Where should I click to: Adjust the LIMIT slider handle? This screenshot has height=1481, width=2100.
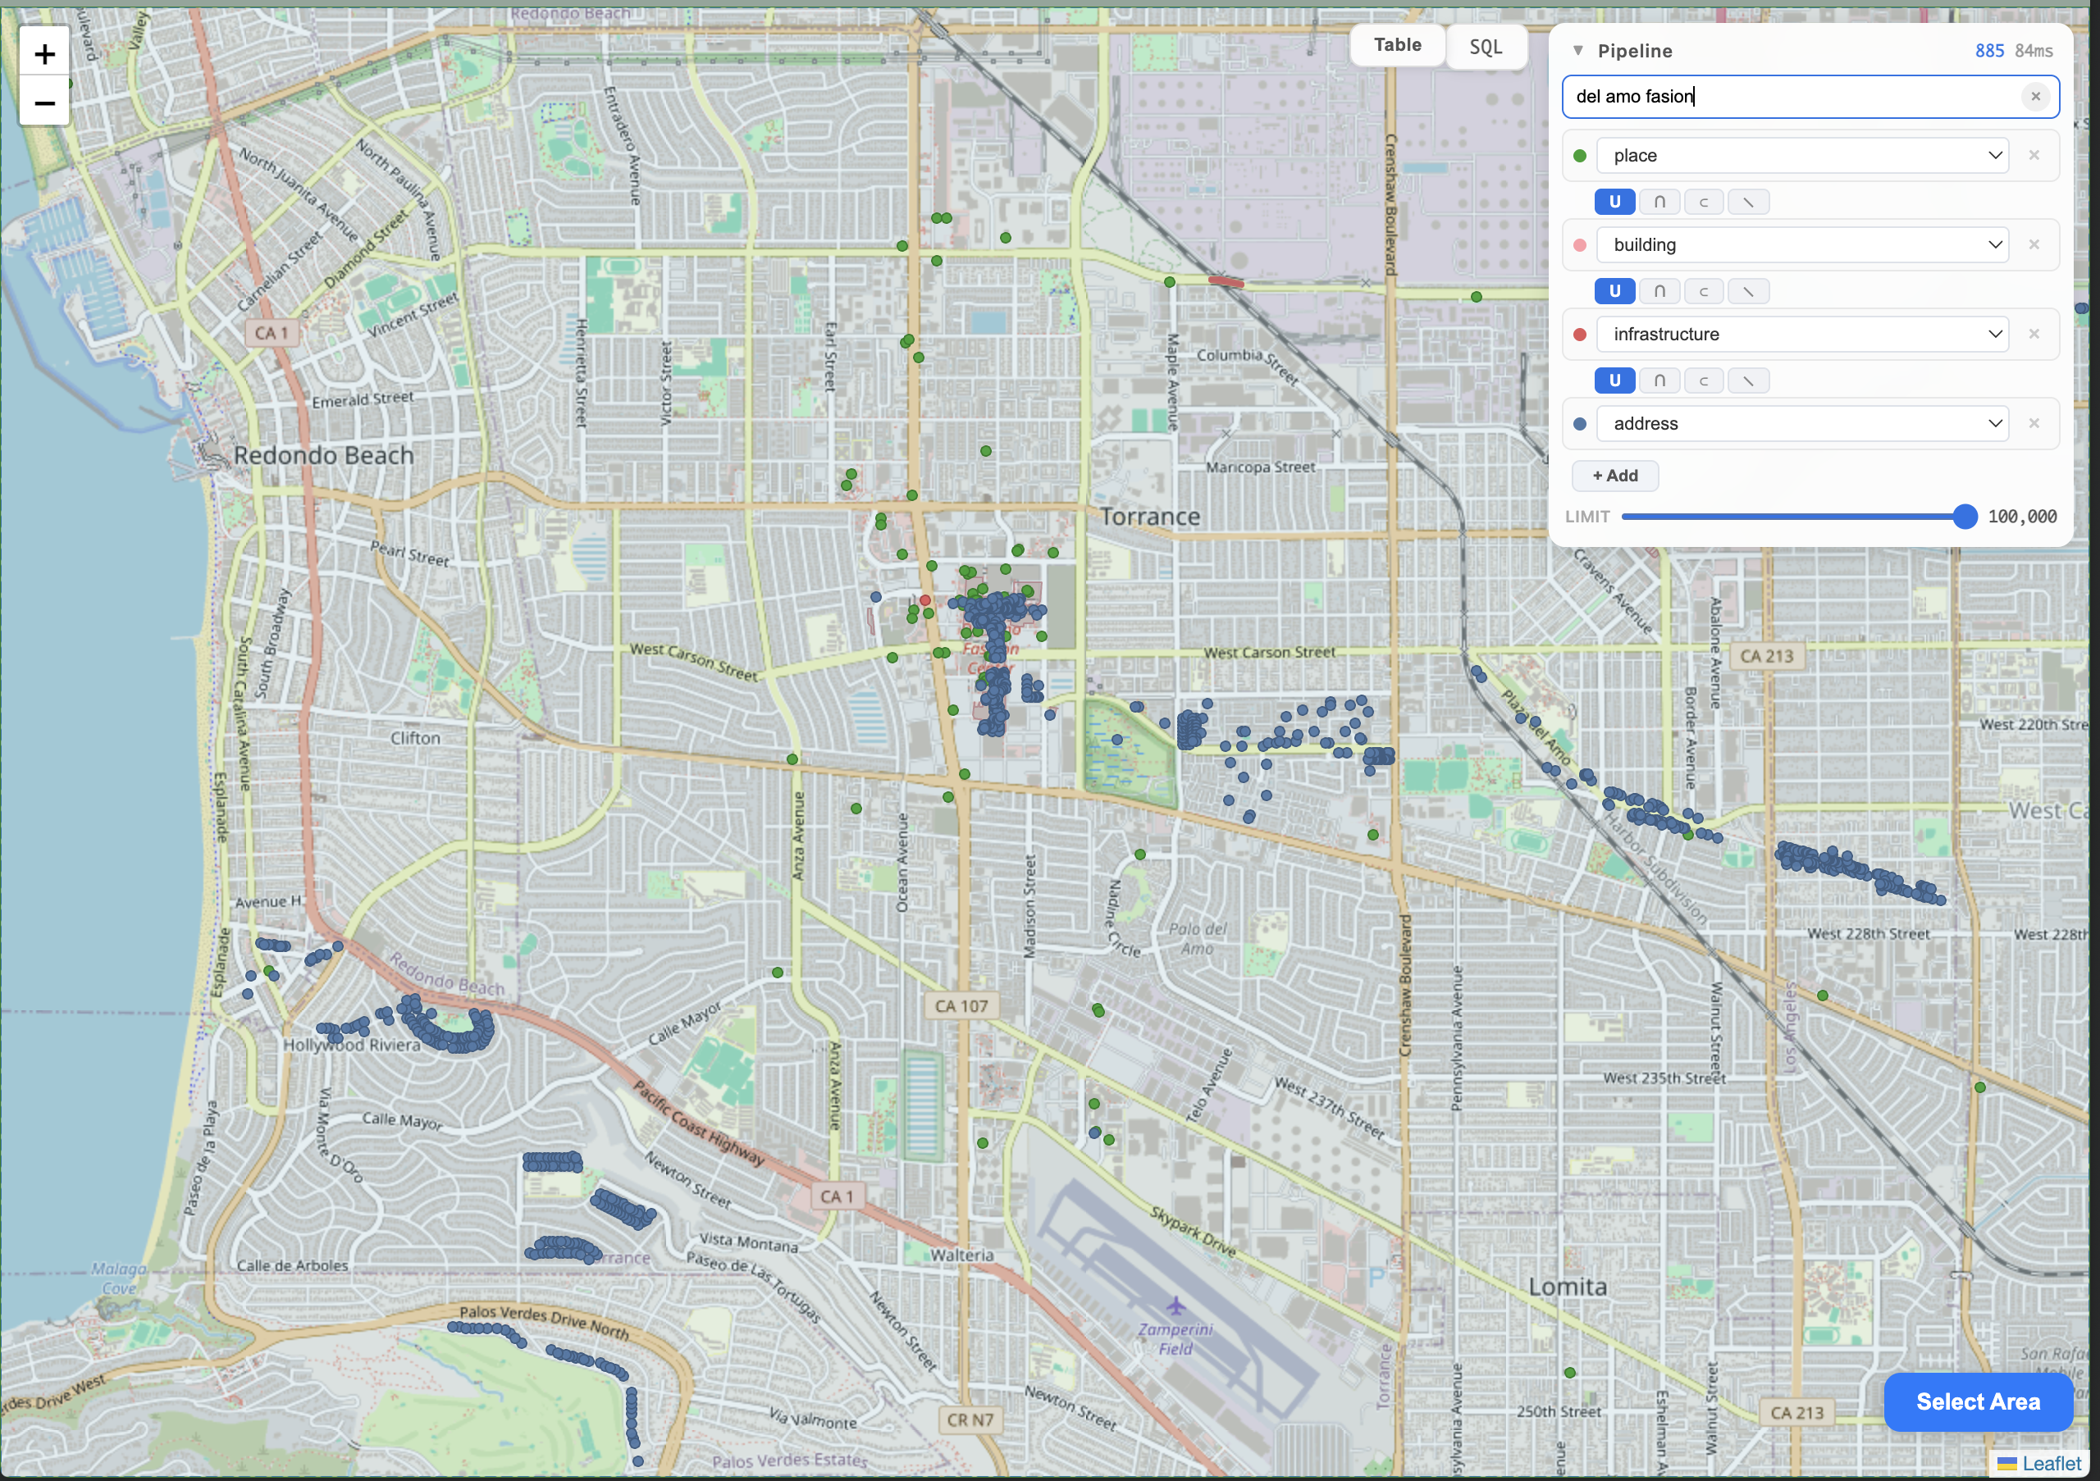coord(1965,517)
